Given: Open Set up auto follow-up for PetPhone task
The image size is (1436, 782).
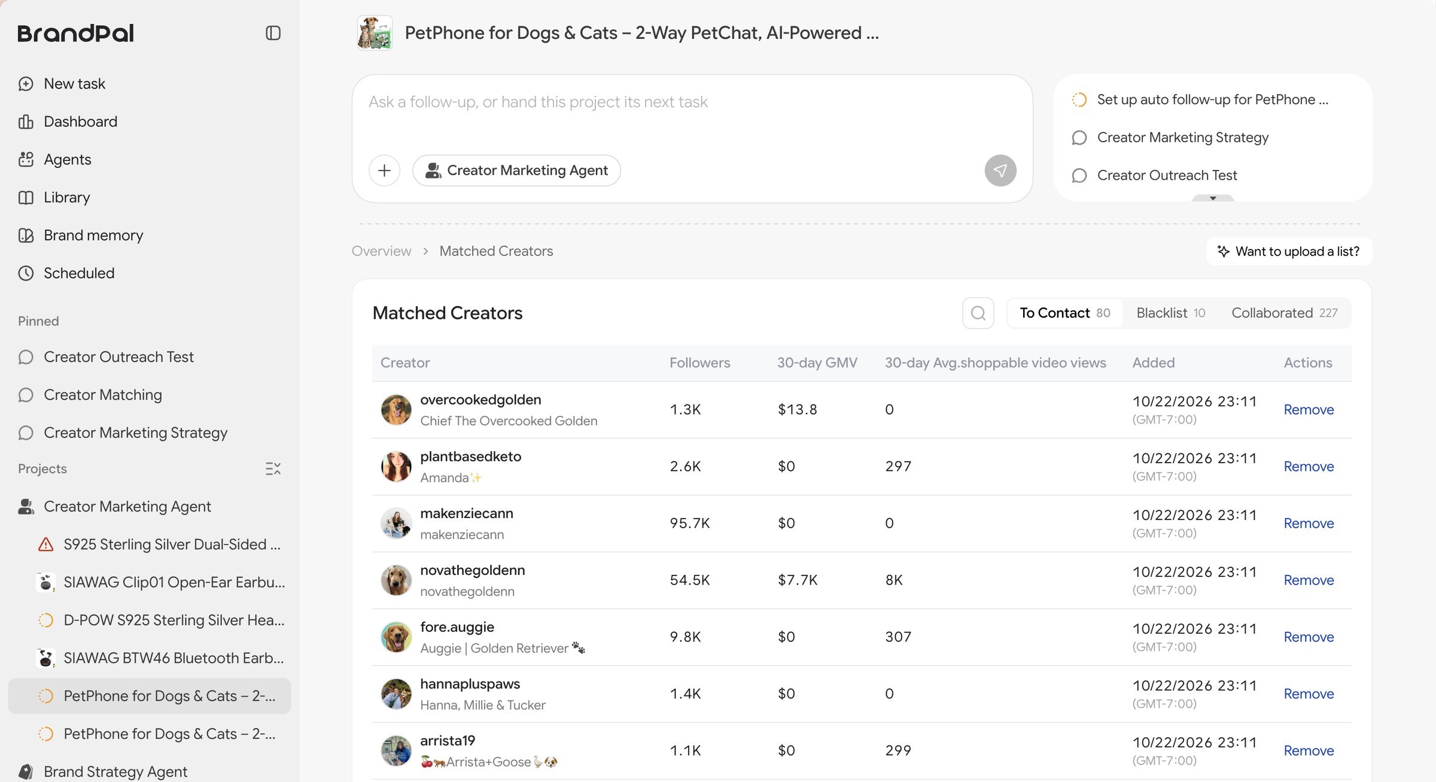Looking at the screenshot, I should pyautogui.click(x=1200, y=99).
